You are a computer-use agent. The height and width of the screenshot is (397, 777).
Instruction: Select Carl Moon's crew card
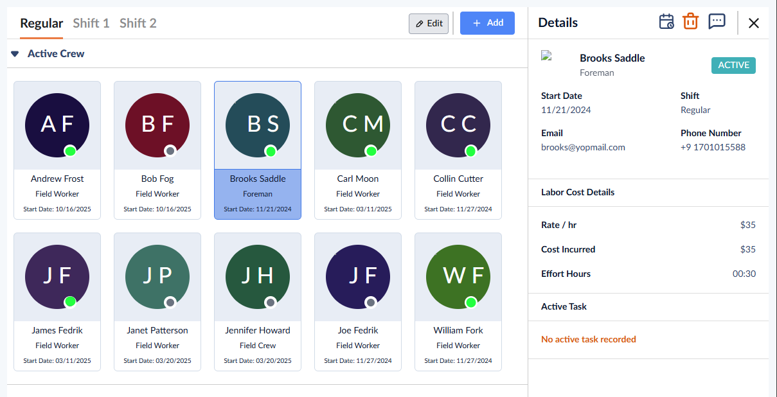tap(358, 150)
